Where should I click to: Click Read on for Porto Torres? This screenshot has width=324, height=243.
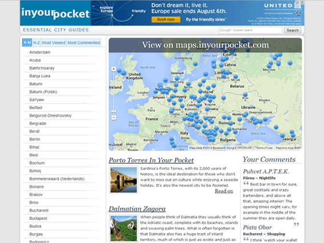tap(224, 191)
